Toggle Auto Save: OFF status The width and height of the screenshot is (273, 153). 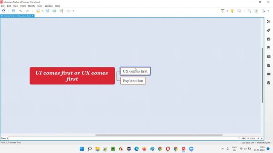point(247,143)
